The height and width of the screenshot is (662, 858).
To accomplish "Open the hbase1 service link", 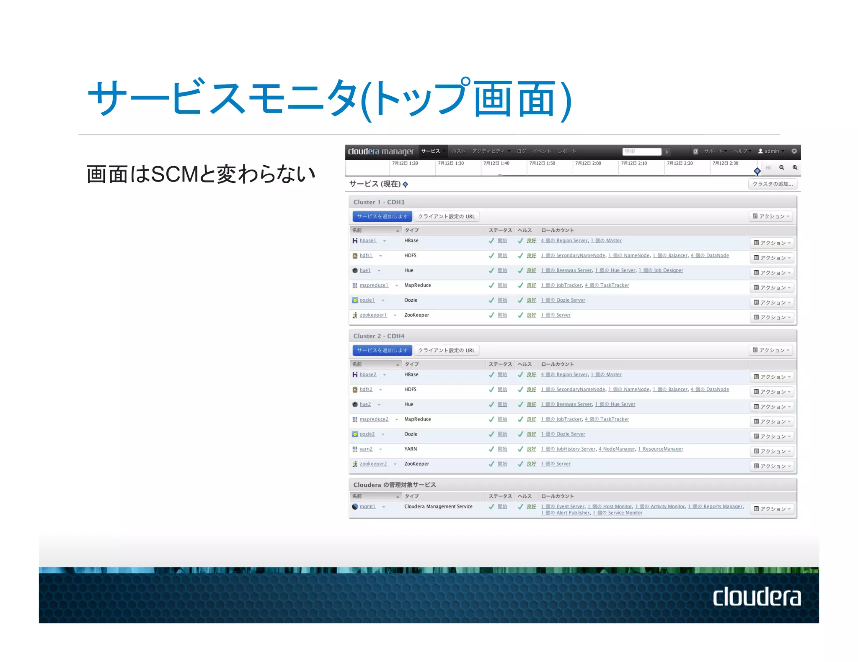I will (368, 241).
